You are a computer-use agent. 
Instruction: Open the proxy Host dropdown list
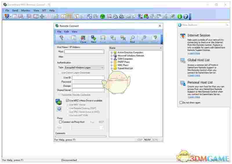(x=102, y=128)
